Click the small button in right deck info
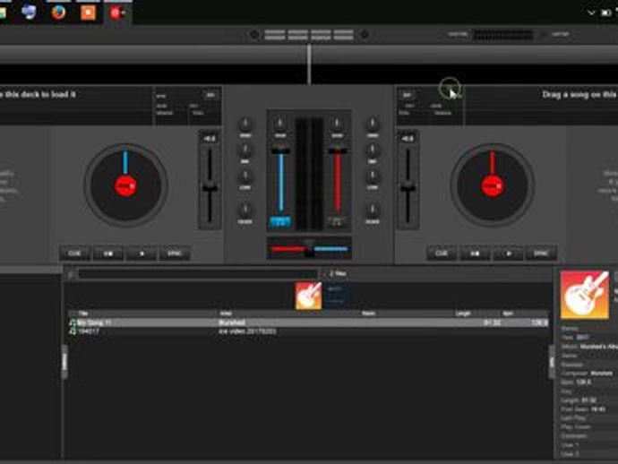The height and width of the screenshot is (464, 618). (x=408, y=95)
